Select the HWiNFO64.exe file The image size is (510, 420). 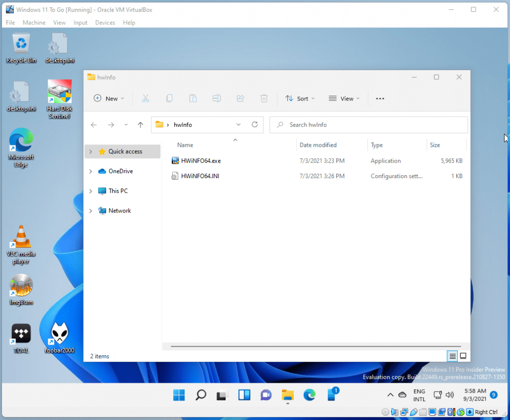coord(201,161)
